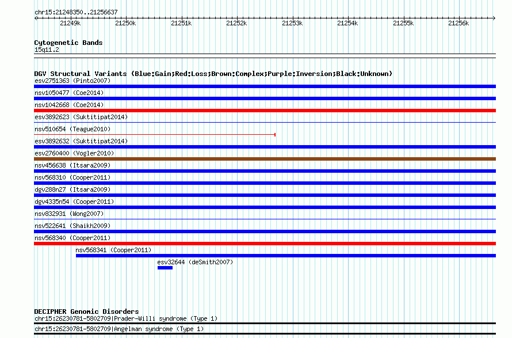Select the brown esv2760400 complex variant bar
512x338 pixels.
(265, 159)
